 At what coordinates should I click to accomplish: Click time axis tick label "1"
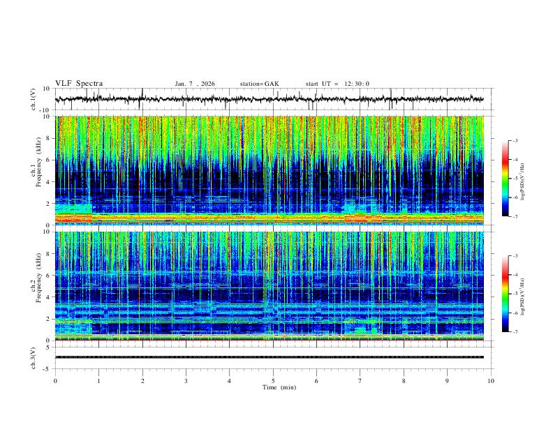(x=99, y=381)
